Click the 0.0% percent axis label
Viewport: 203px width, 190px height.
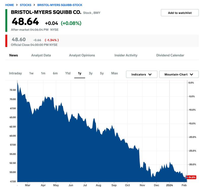[x=191, y=83]
